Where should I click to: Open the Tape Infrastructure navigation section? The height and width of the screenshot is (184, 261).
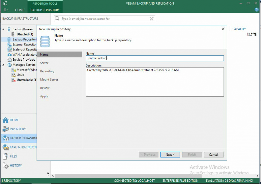19,147
